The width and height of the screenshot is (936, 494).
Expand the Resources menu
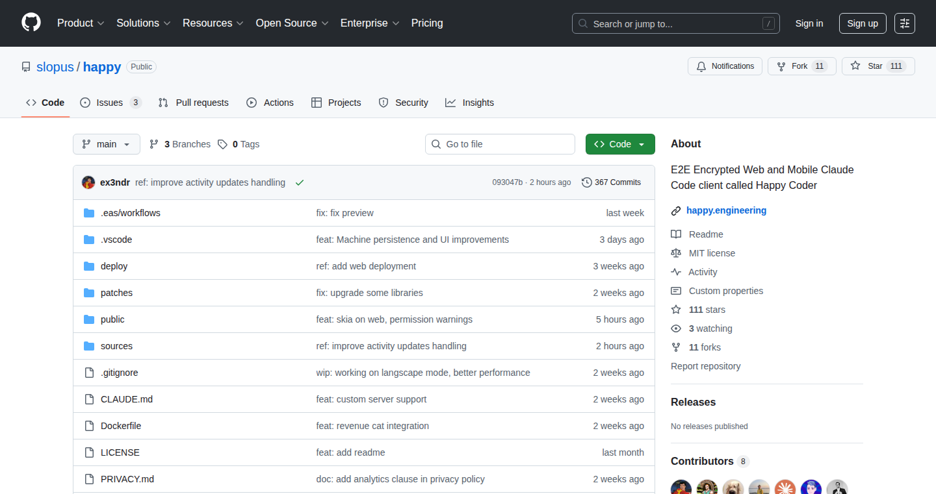[213, 23]
